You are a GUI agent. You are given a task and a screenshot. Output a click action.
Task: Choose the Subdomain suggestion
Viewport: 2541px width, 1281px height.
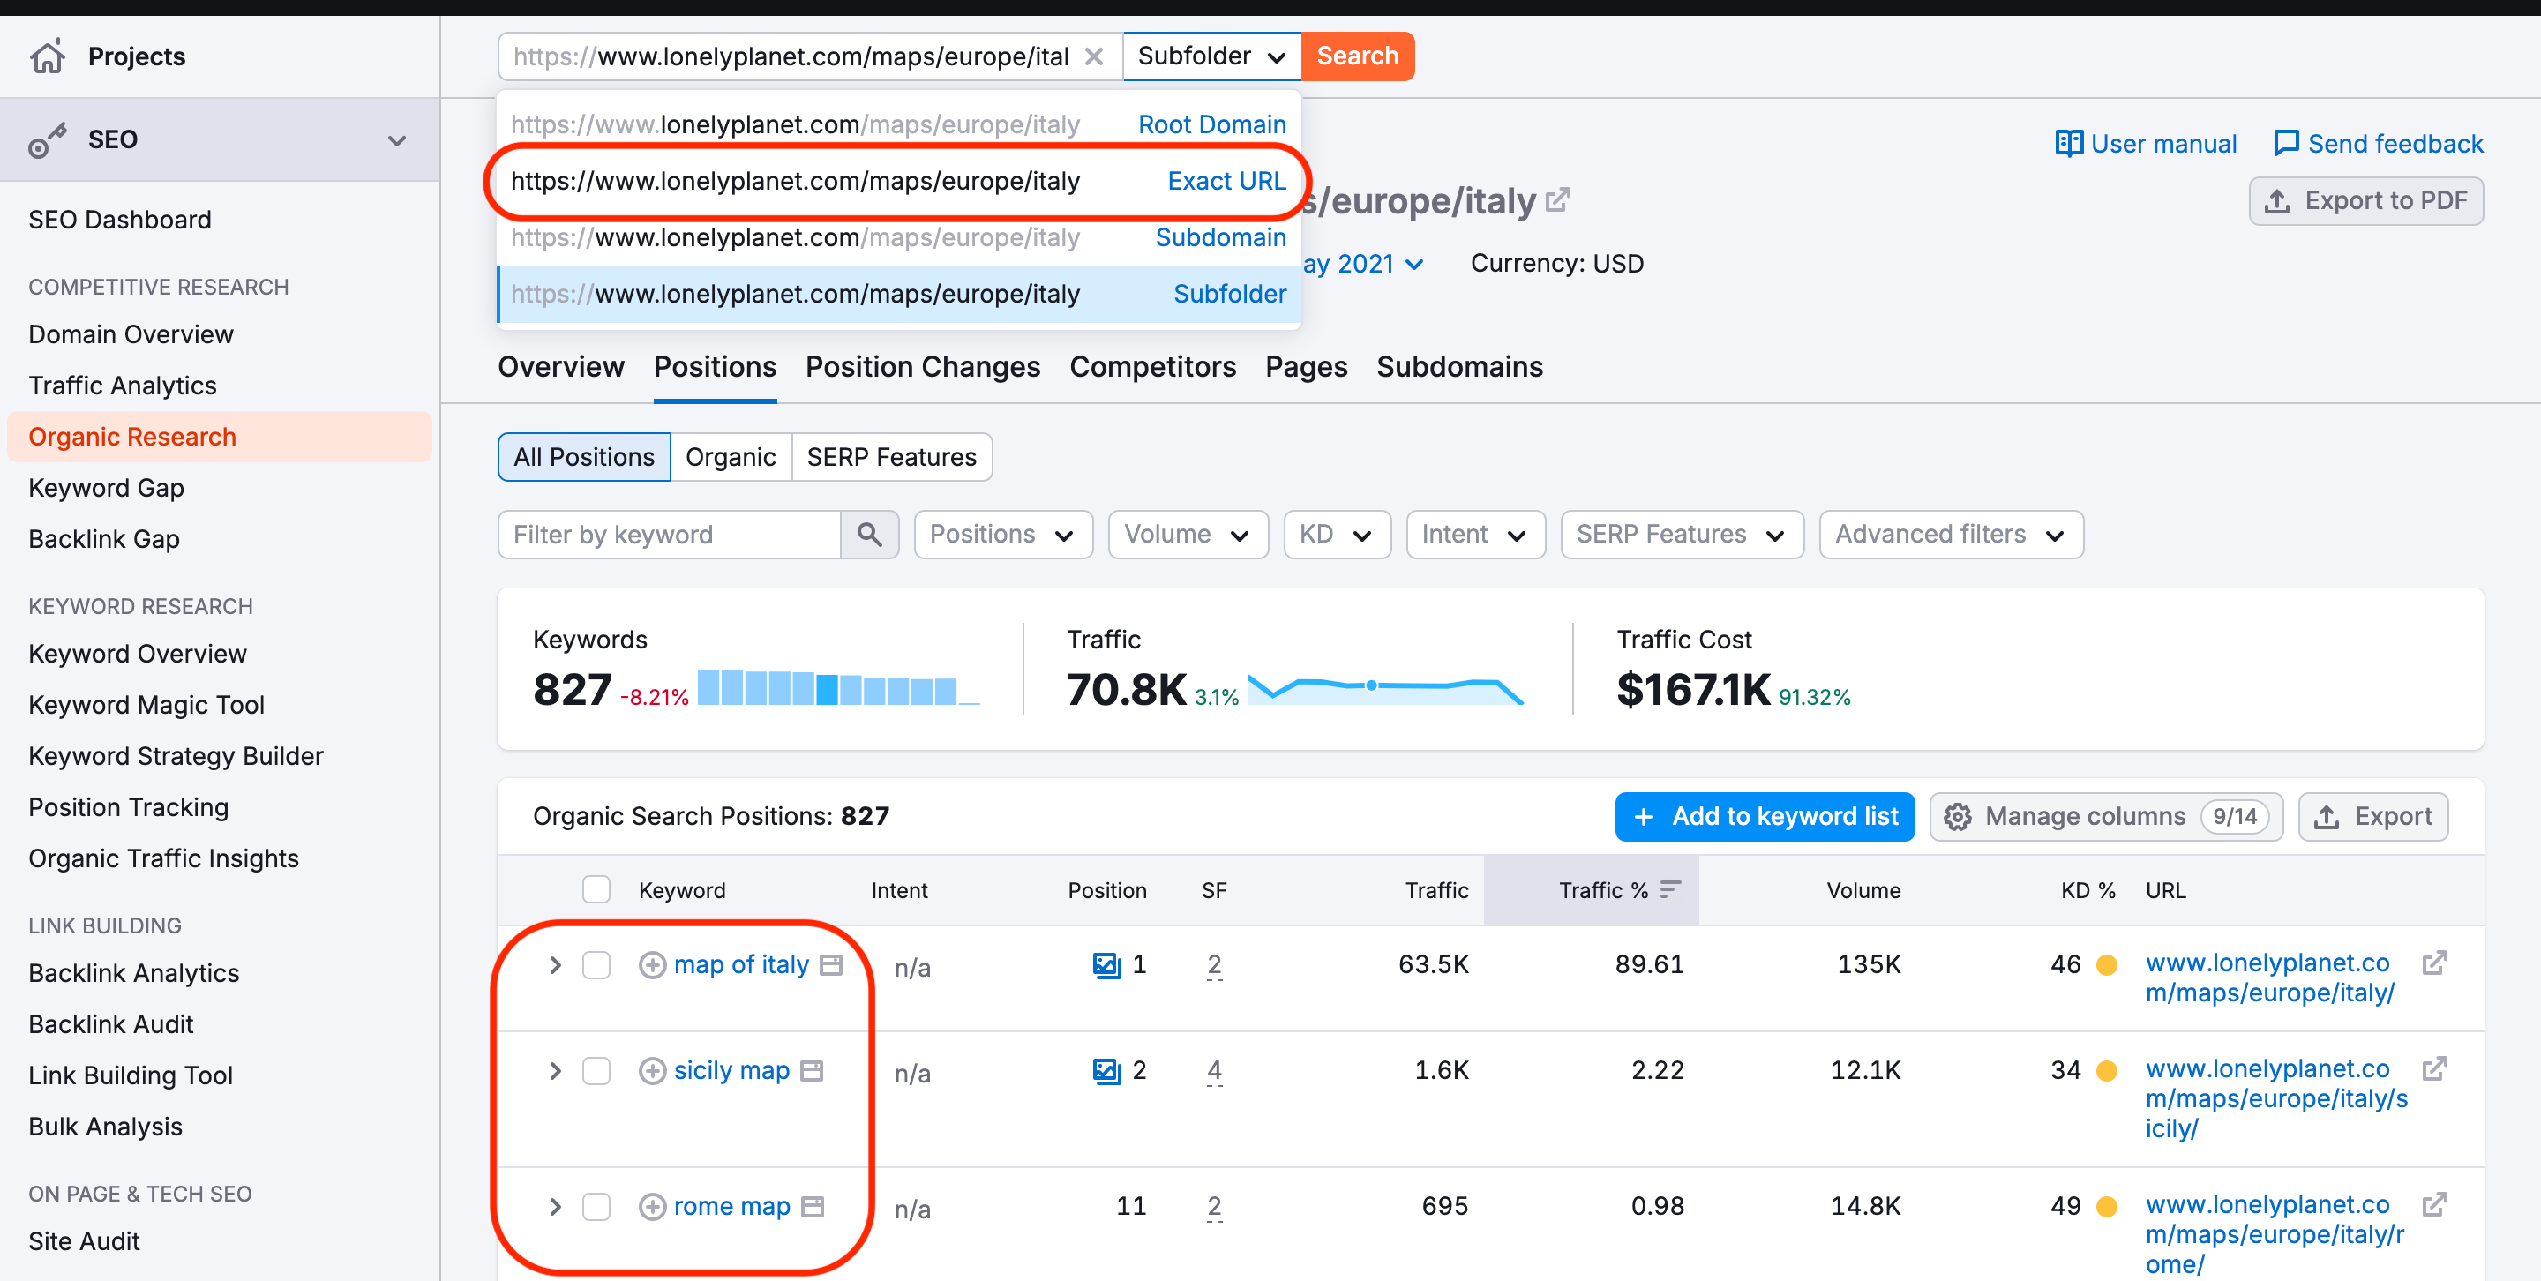coord(899,237)
